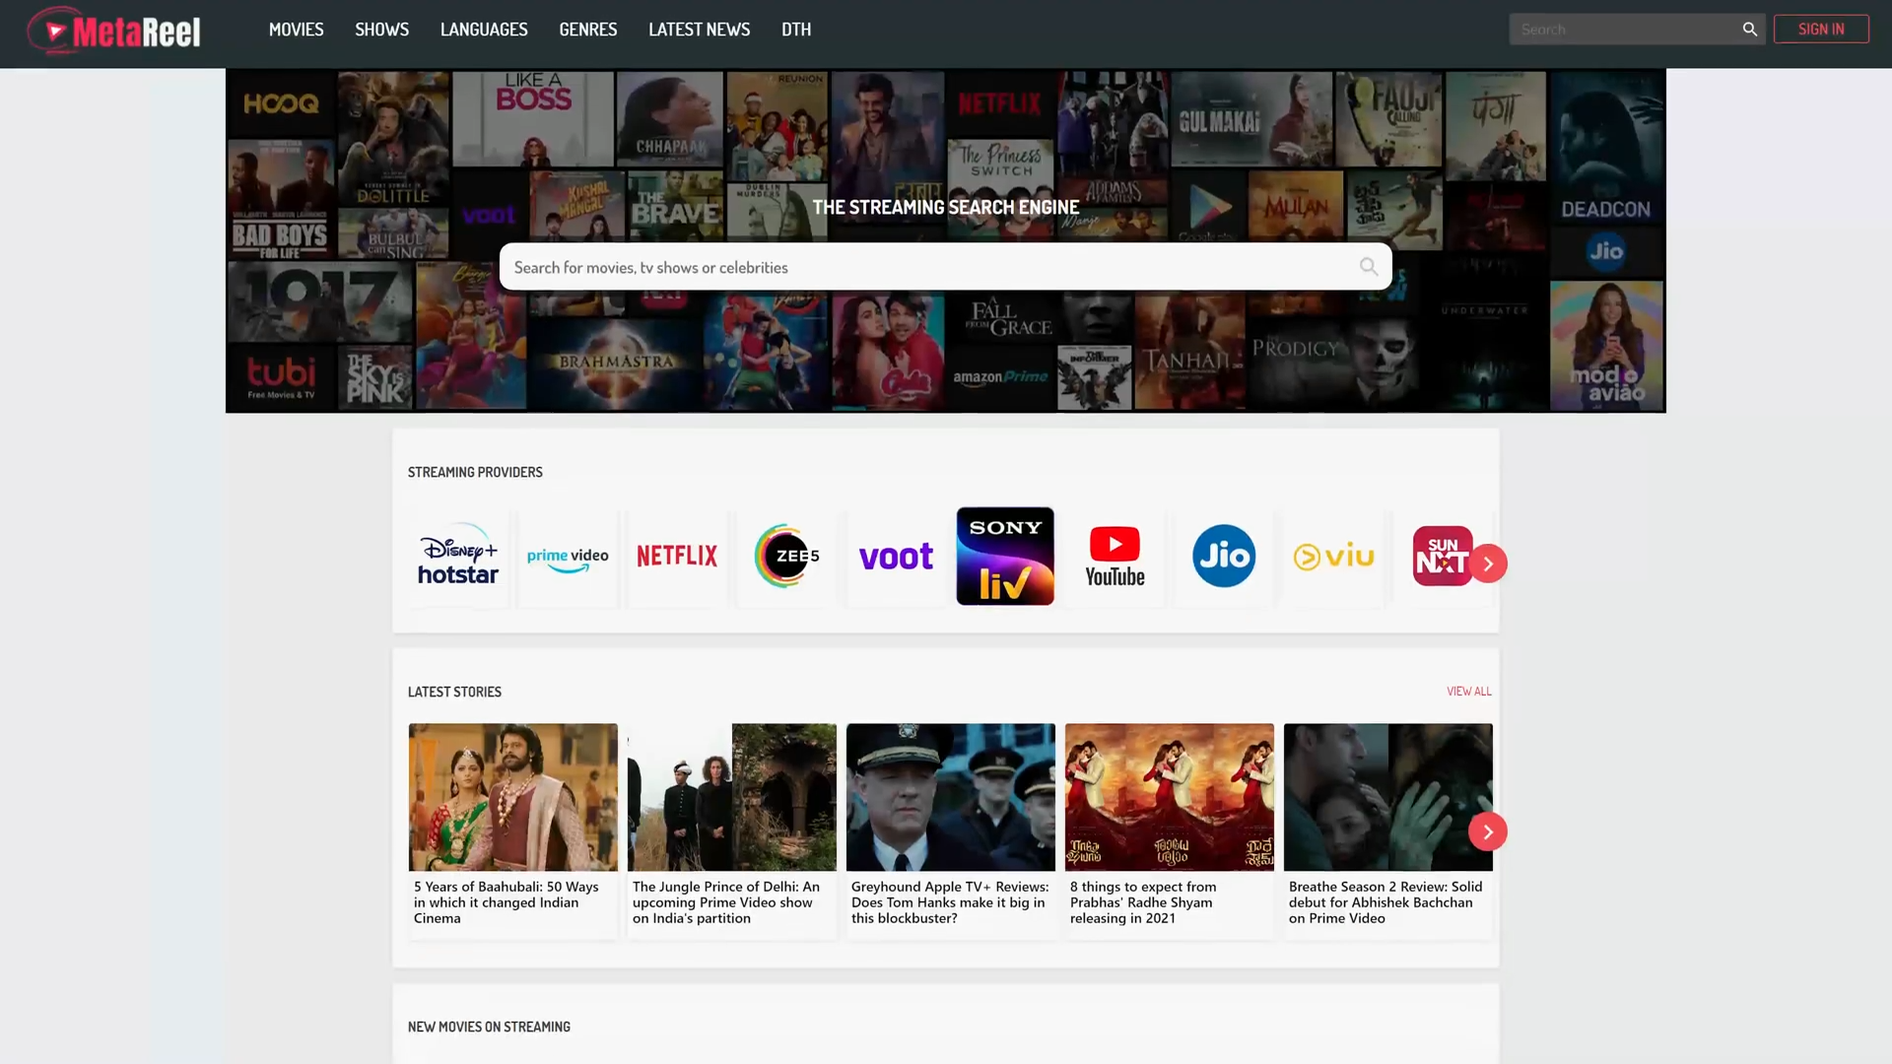The height and width of the screenshot is (1064, 1892).
Task: Click the Sign In button
Action: pos(1821,30)
